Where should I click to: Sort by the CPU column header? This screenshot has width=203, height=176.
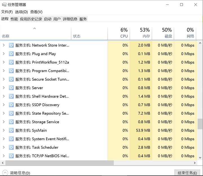(119, 33)
